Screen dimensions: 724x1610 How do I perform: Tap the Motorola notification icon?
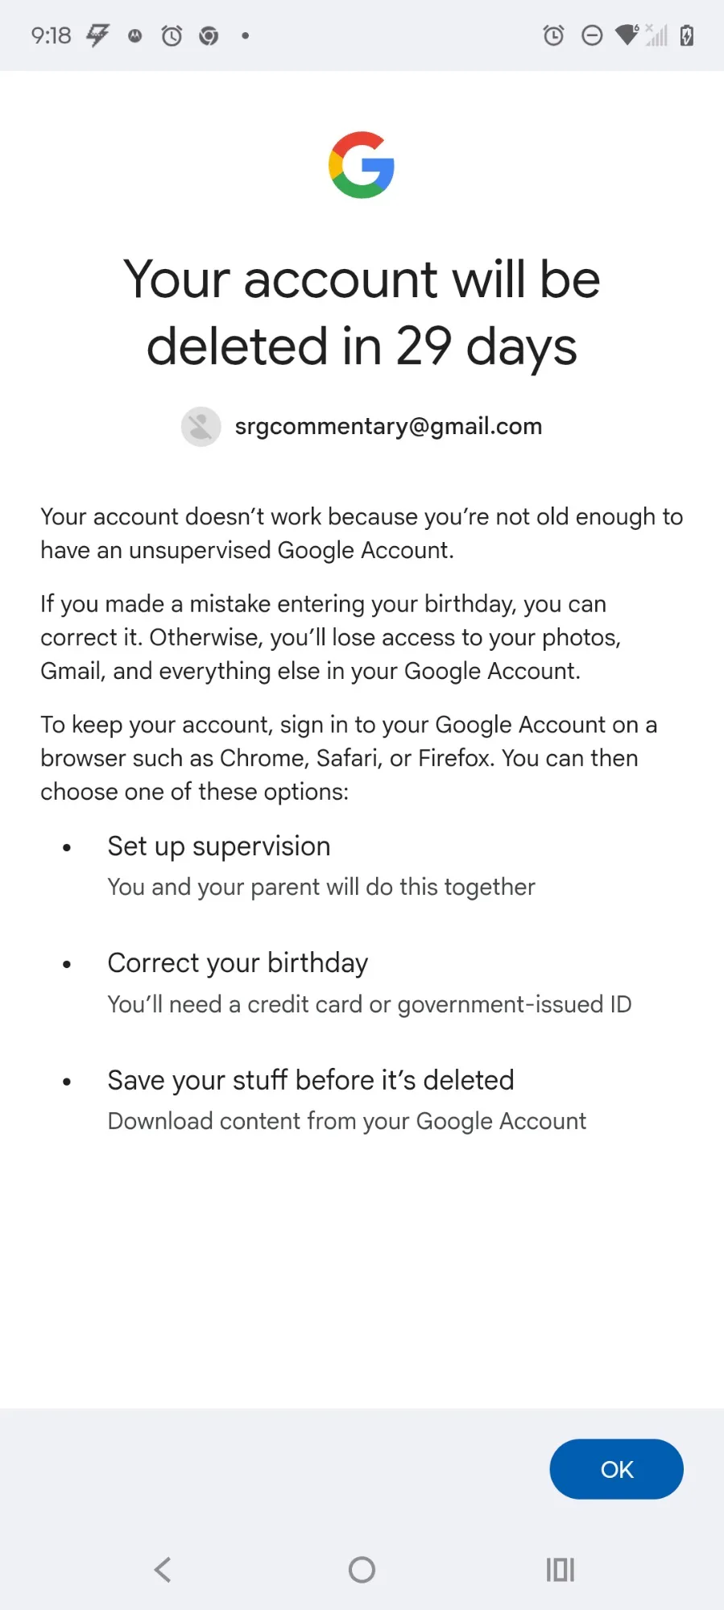tap(135, 35)
